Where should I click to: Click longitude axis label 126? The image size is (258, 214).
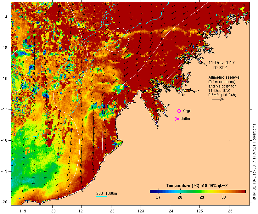pos(229,211)
